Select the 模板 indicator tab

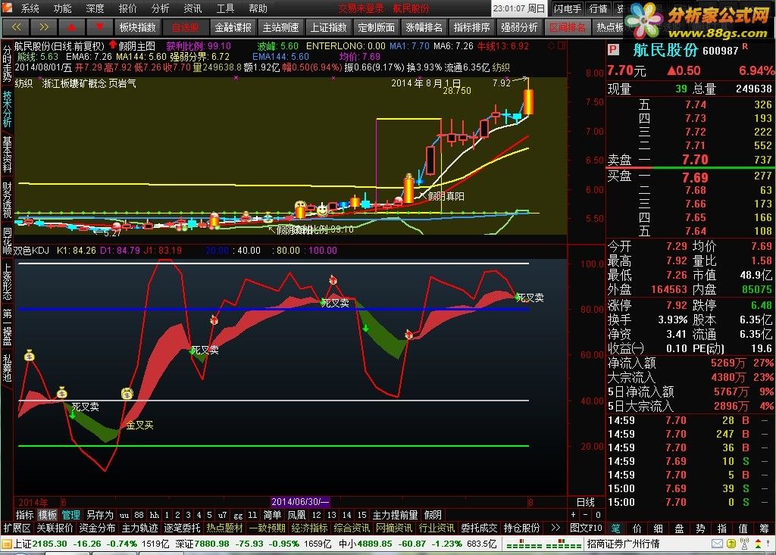[x=48, y=515]
